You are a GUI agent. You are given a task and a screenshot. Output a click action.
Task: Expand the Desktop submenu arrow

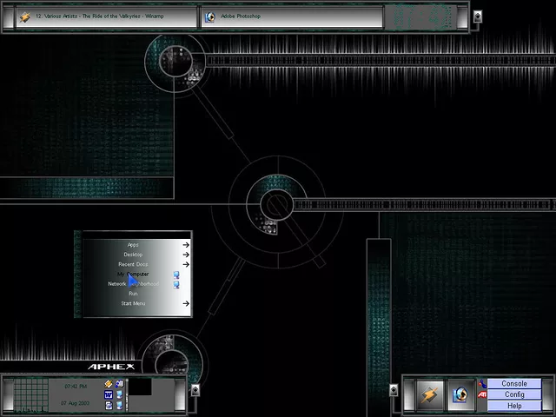185,255
